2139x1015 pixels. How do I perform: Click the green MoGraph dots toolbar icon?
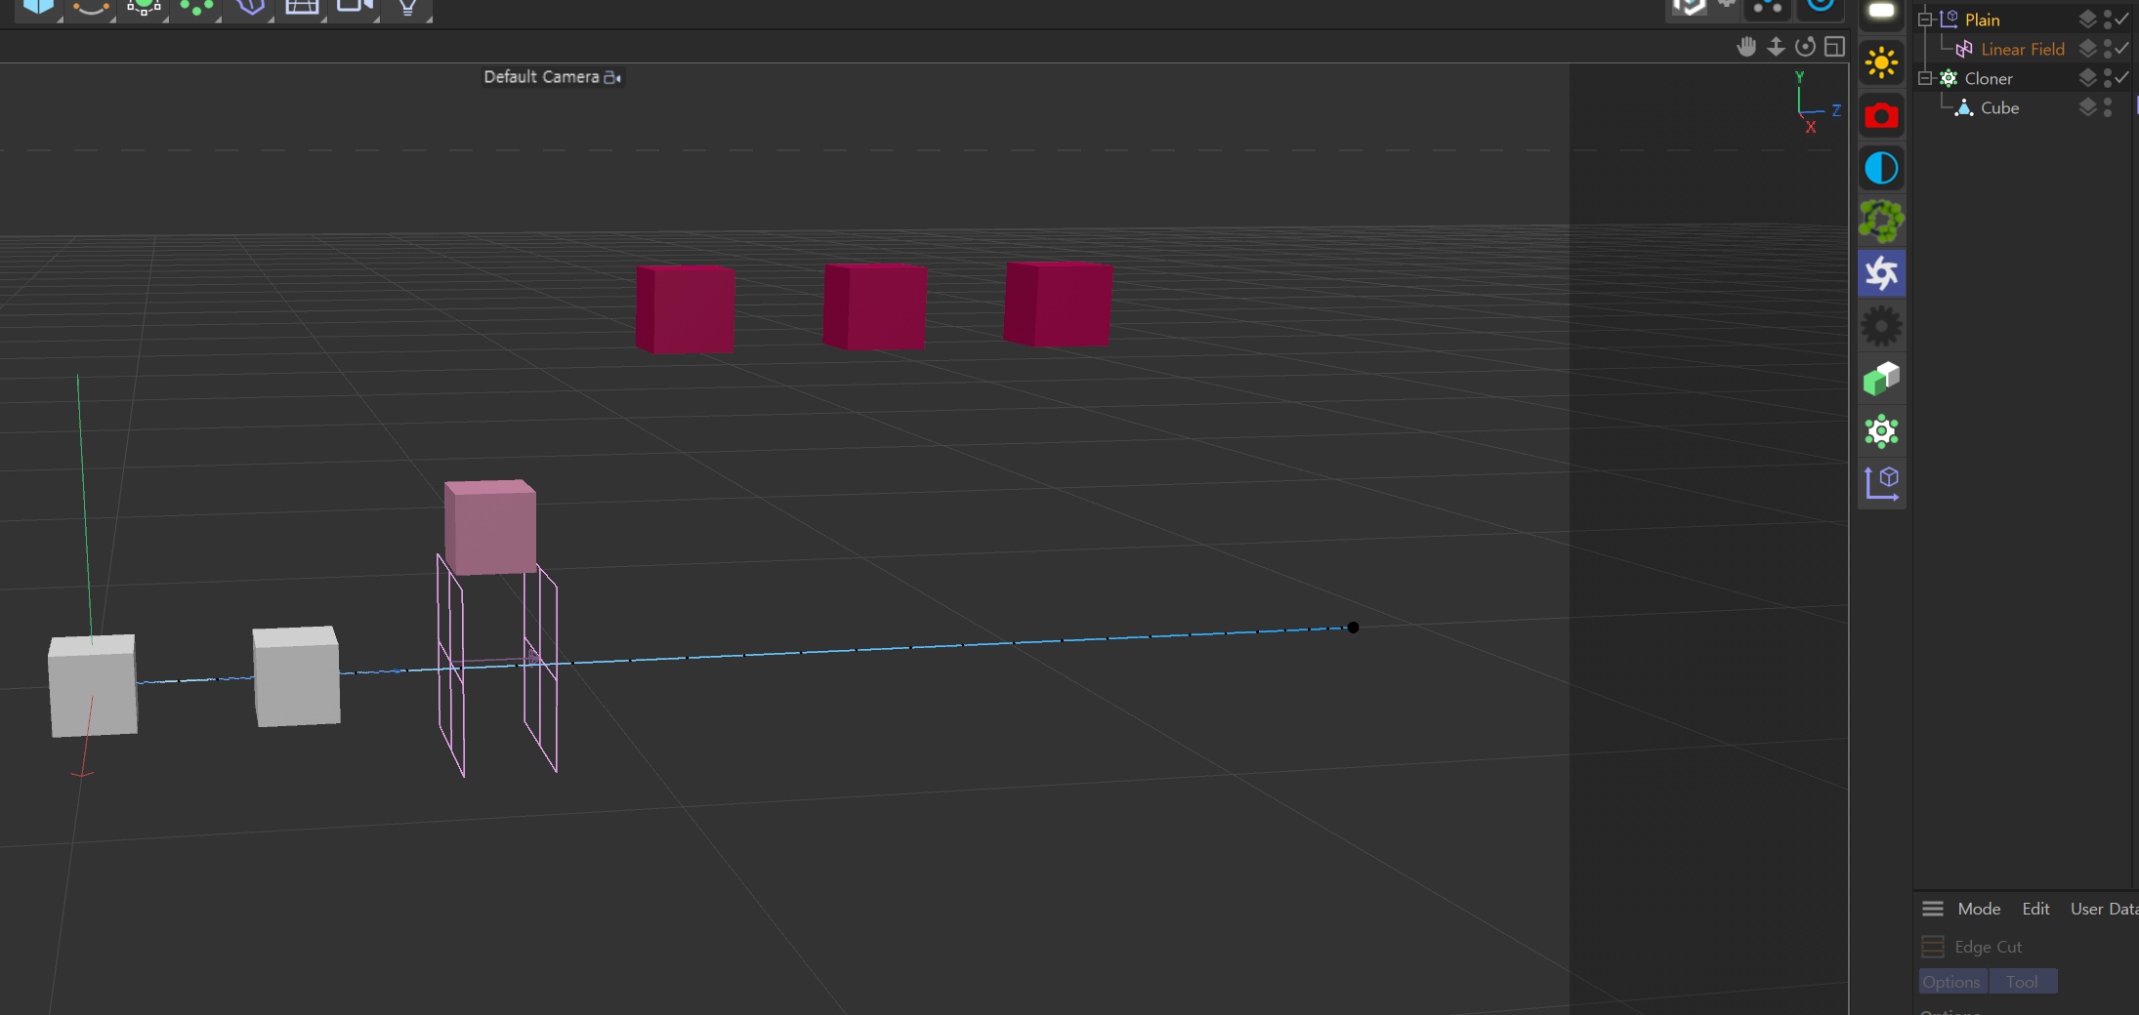(196, 7)
